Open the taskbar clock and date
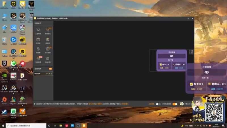227x128 pixels. click(x=216, y=126)
